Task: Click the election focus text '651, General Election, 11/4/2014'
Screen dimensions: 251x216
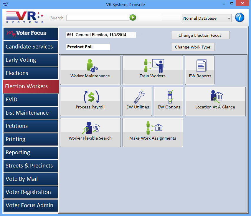Action: [x=97, y=35]
